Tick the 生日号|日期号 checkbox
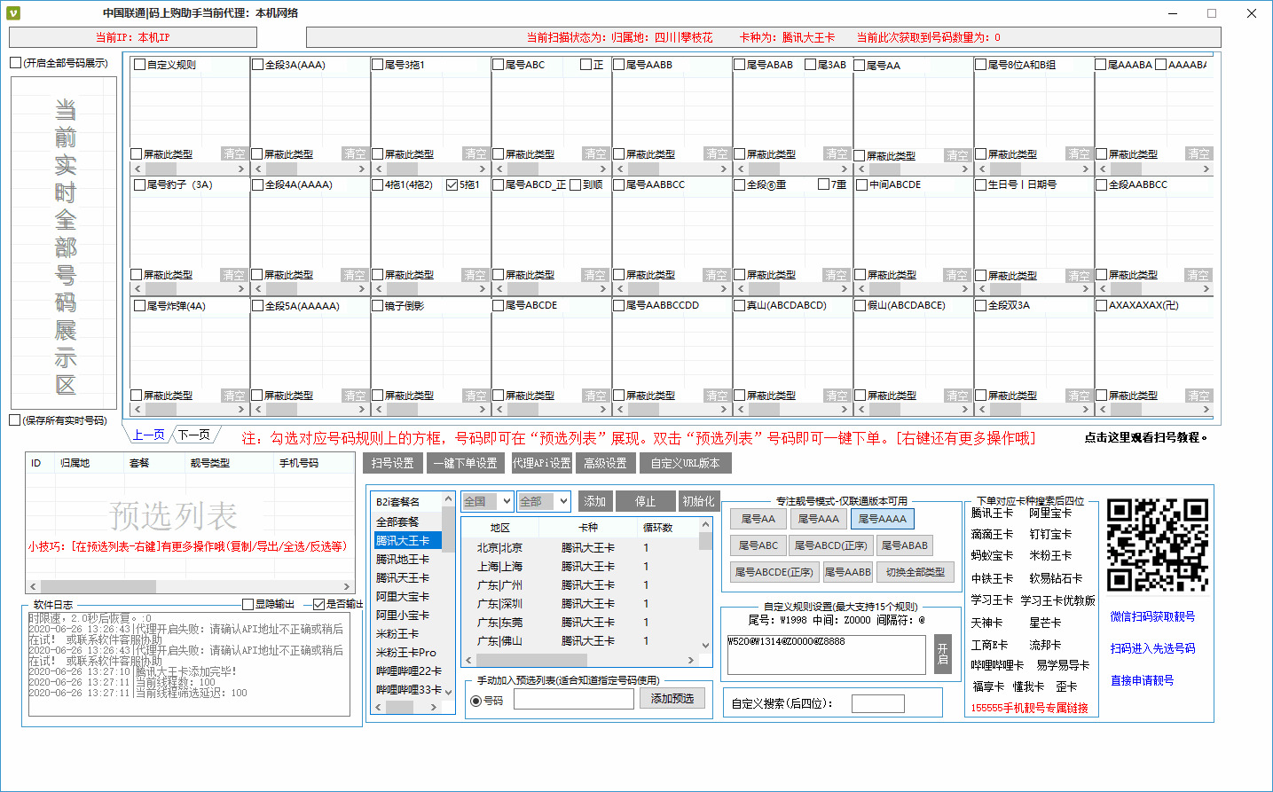This screenshot has width=1273, height=792. pyautogui.click(x=981, y=184)
